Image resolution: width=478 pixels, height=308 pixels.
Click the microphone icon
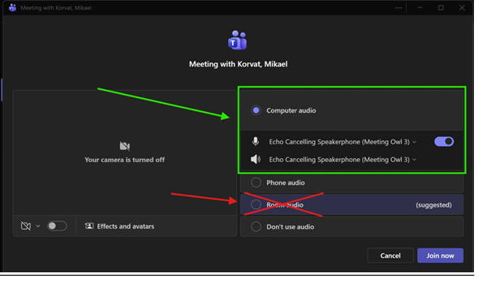coord(256,142)
